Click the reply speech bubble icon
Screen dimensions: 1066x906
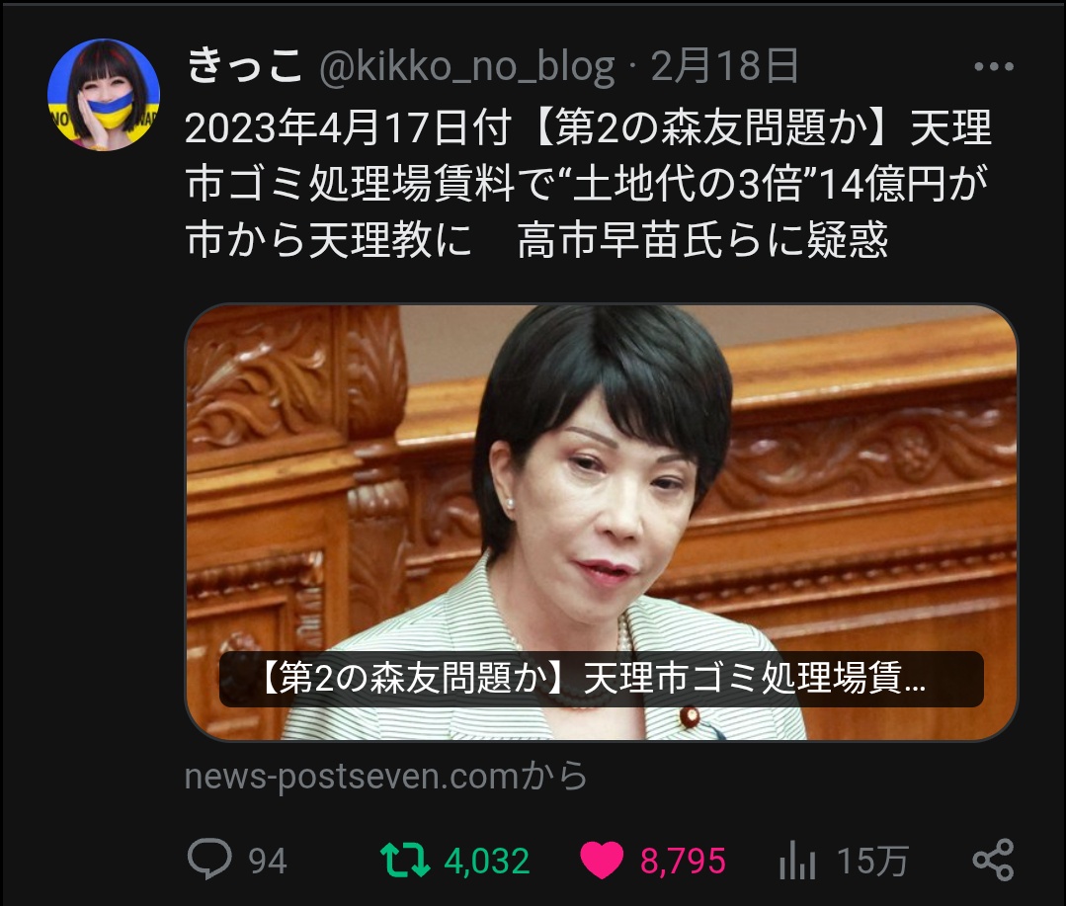point(209,860)
